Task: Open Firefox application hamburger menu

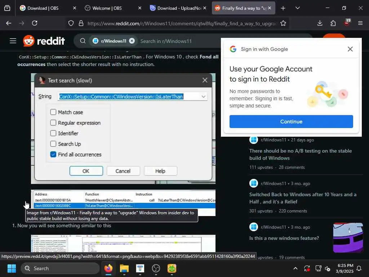Action: [x=360, y=23]
